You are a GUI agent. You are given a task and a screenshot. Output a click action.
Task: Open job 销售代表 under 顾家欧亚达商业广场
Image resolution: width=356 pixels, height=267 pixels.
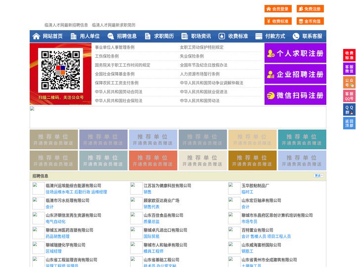pos(151,207)
